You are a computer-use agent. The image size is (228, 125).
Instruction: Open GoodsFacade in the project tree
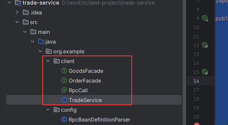pyautogui.click(x=86, y=71)
